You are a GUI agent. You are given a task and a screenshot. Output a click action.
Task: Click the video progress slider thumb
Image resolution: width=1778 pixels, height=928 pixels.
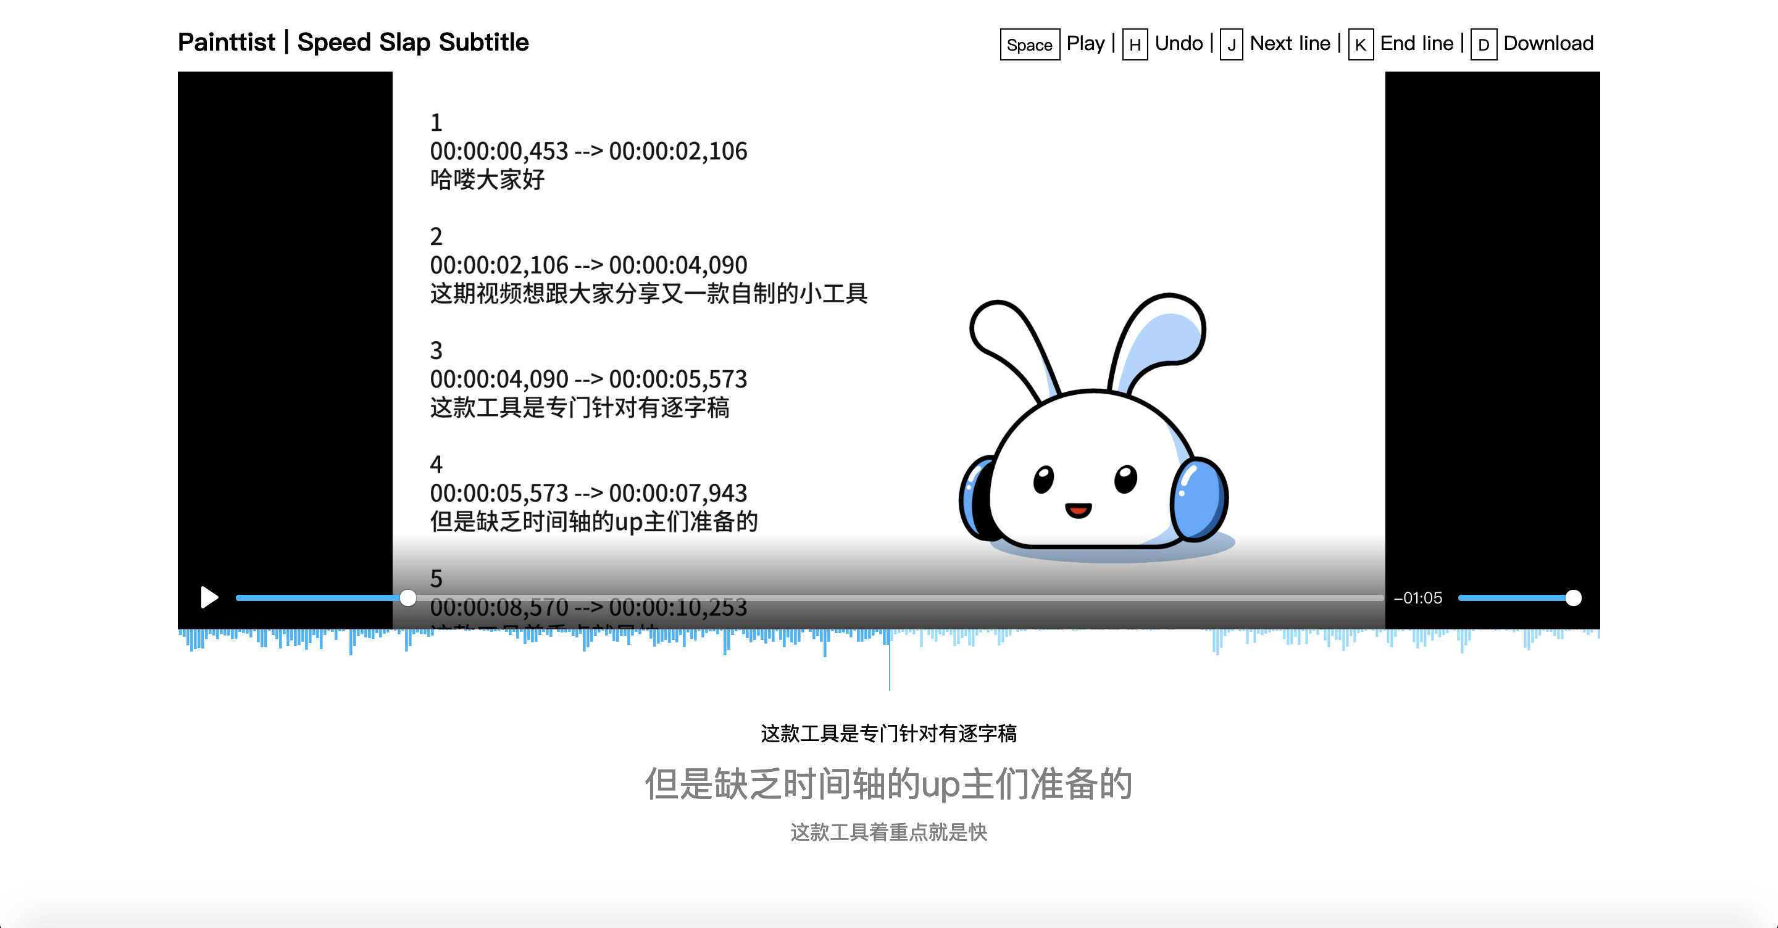pos(408,597)
